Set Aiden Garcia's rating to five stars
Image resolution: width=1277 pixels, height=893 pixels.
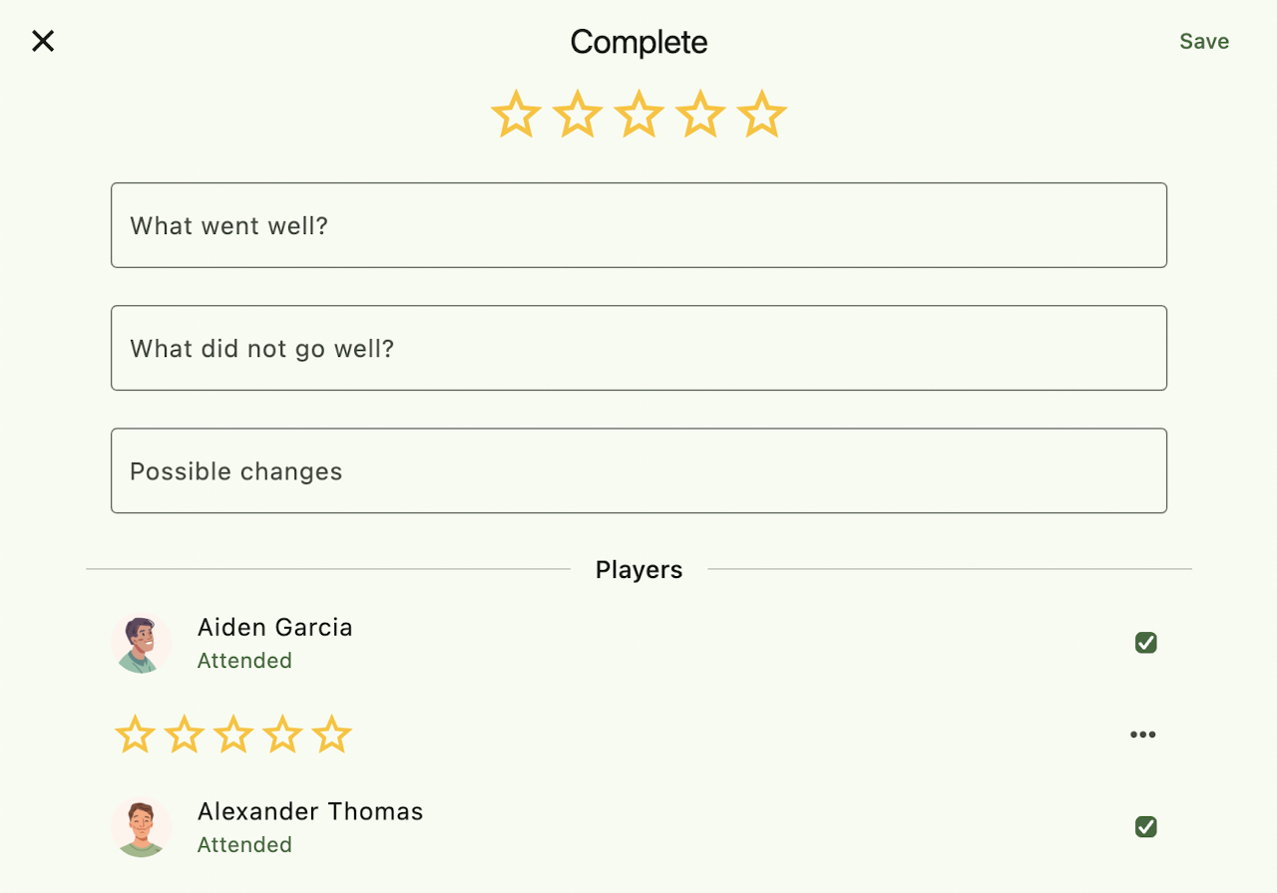click(x=331, y=736)
